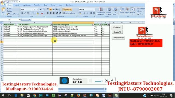Click the recorder pen annotation icon
The image size is (175, 98).
pos(112,80)
